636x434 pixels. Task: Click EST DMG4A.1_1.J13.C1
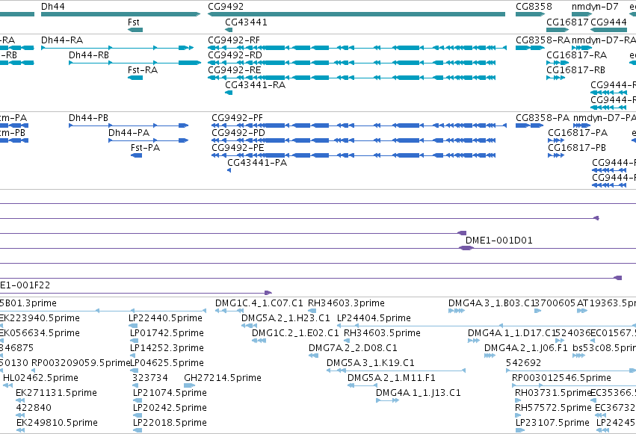(419, 393)
